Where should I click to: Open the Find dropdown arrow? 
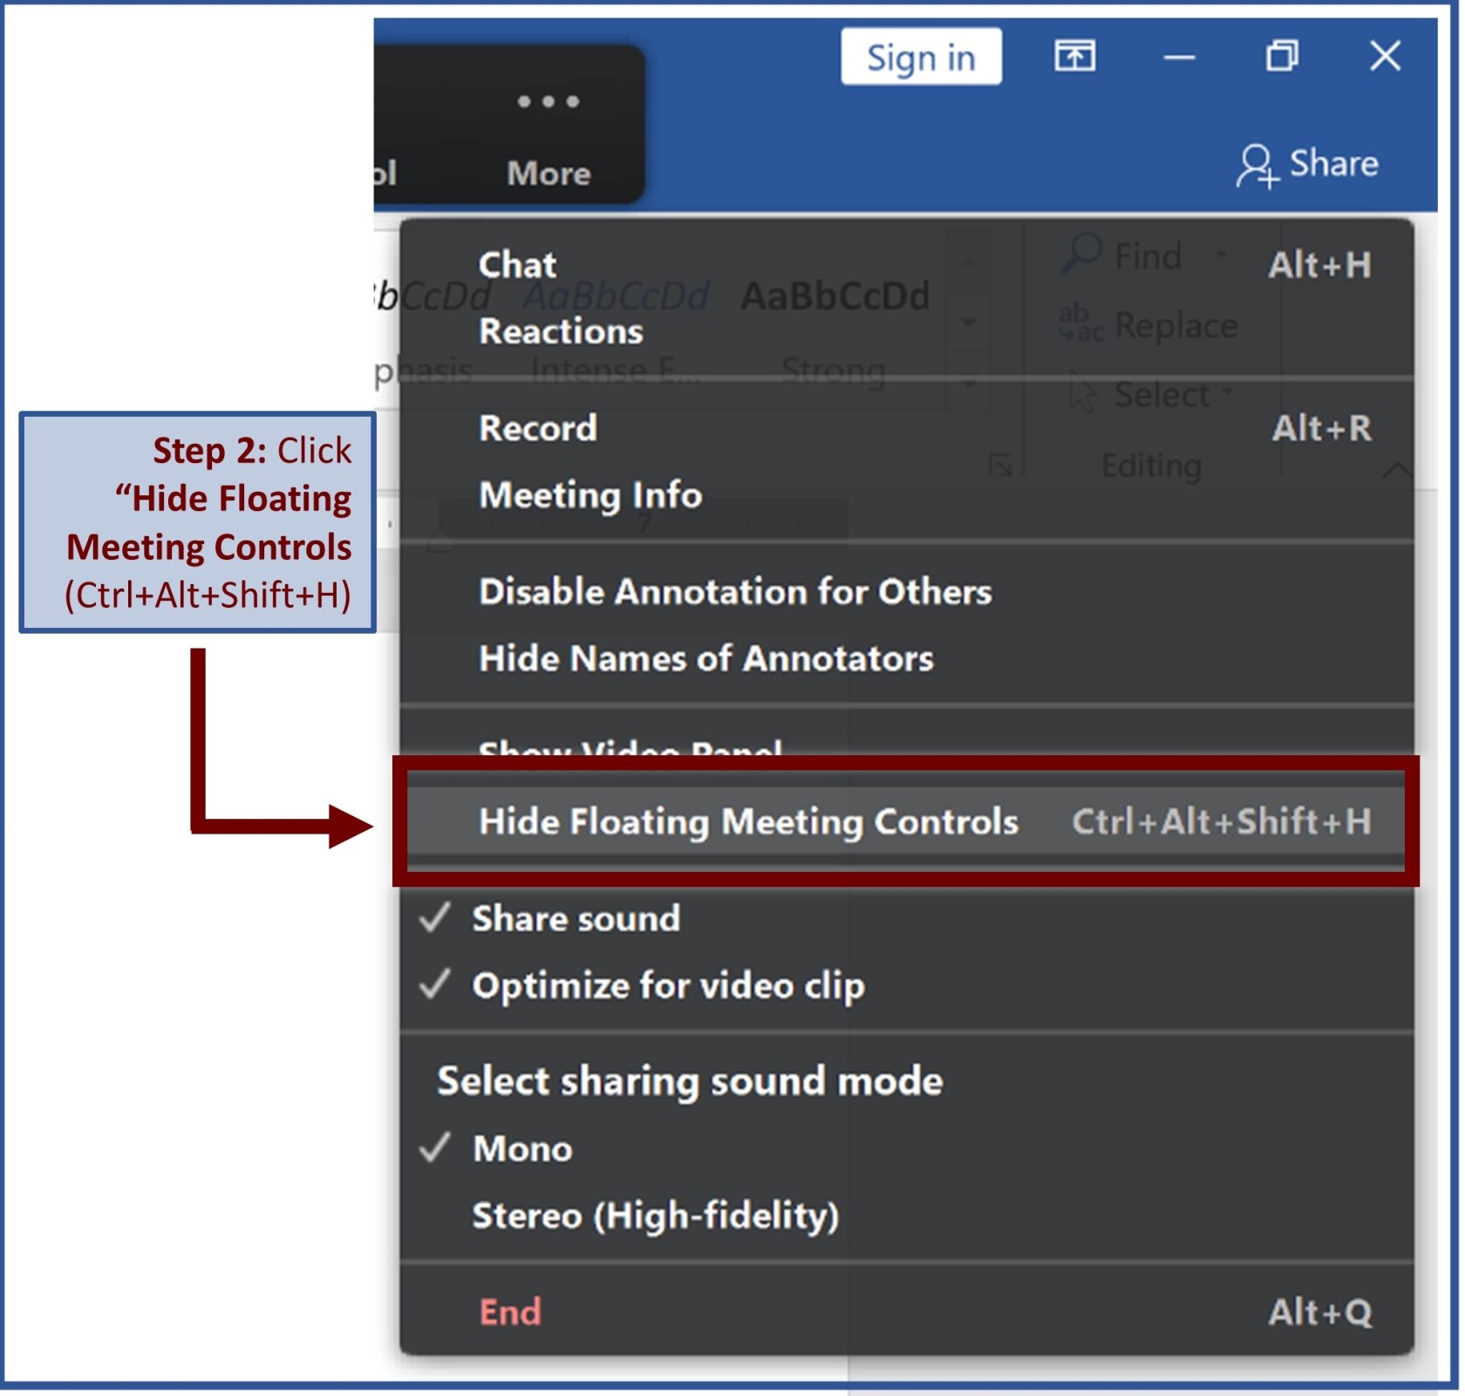1221,254
